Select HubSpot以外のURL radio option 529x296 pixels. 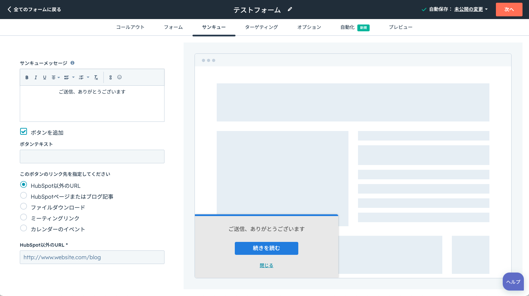24,184
